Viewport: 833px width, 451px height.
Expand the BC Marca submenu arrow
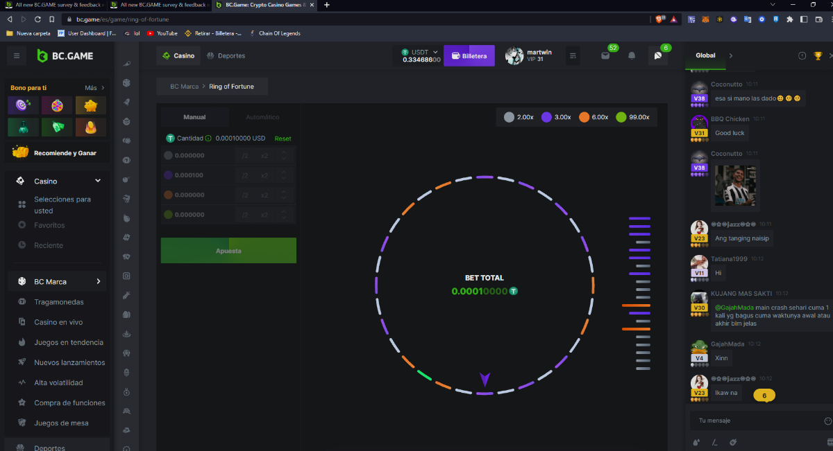pyautogui.click(x=99, y=281)
